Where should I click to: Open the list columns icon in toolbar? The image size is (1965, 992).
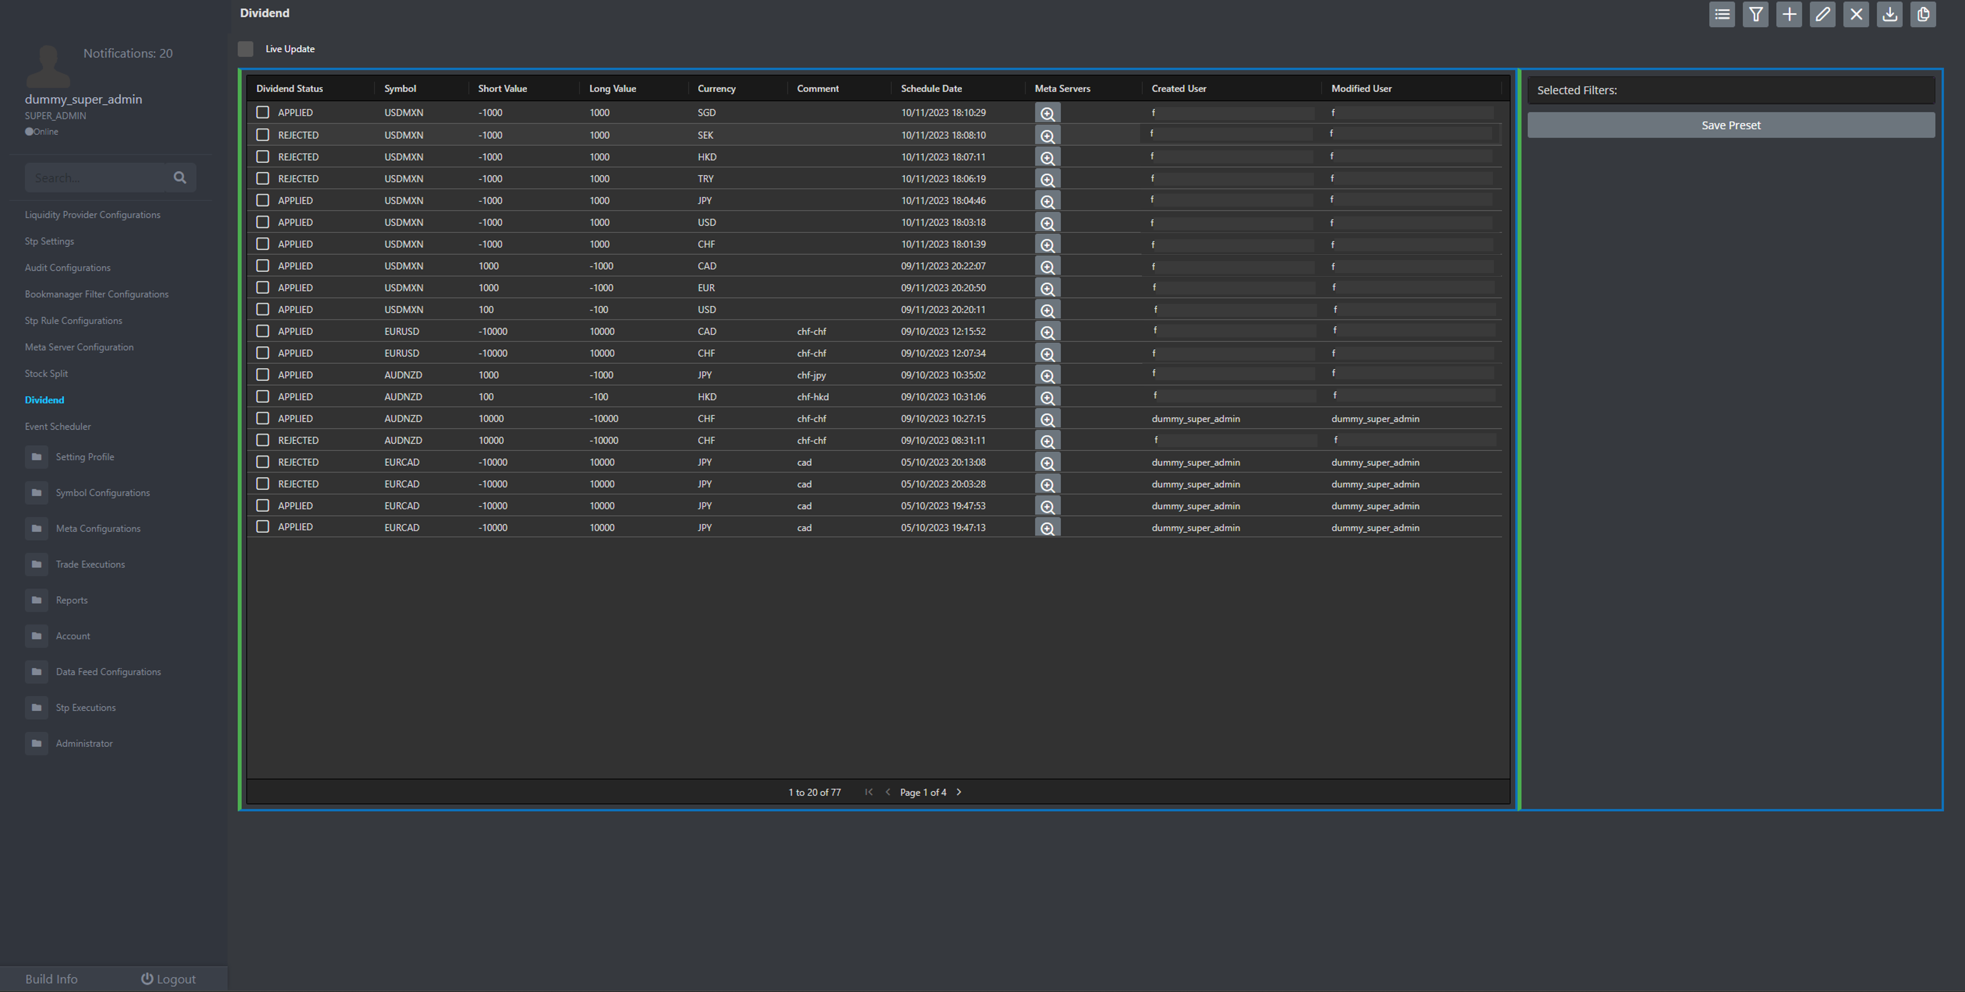(x=1722, y=14)
